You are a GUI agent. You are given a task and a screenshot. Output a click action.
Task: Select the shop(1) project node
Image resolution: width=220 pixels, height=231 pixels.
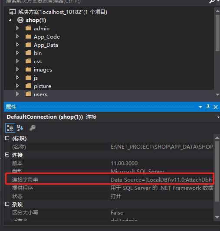tap(36, 20)
